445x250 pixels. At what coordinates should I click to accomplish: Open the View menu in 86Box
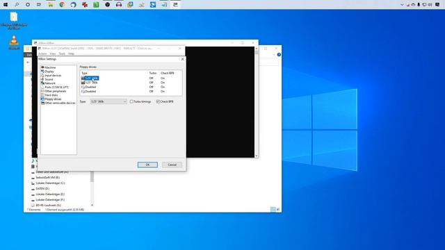click(53, 53)
